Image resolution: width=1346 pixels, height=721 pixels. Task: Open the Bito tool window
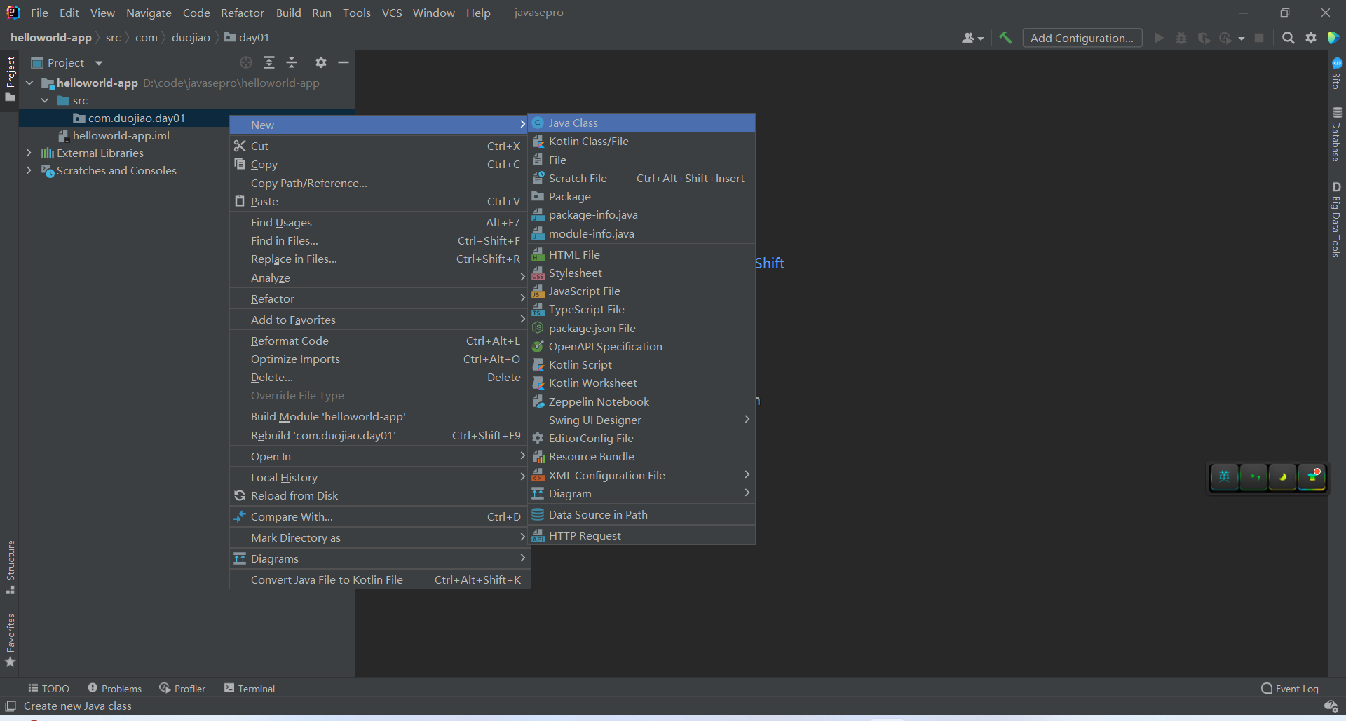coord(1337,74)
